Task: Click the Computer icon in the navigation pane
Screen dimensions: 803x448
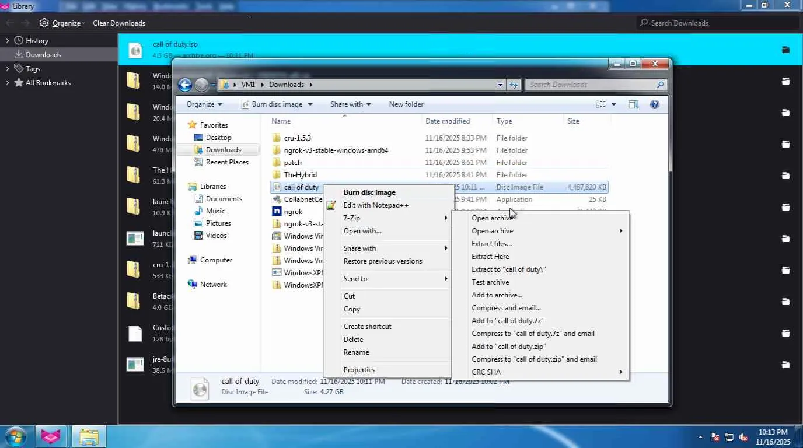Action: click(x=193, y=260)
